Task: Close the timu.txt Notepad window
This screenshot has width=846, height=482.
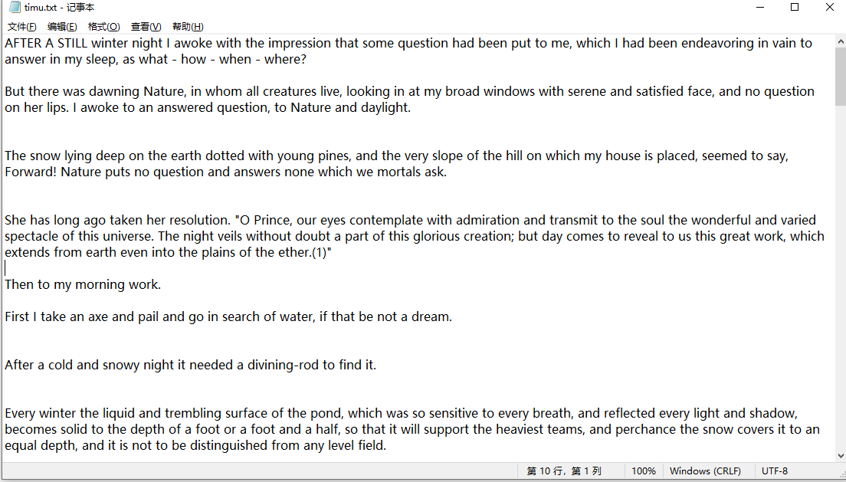Action: point(829,8)
